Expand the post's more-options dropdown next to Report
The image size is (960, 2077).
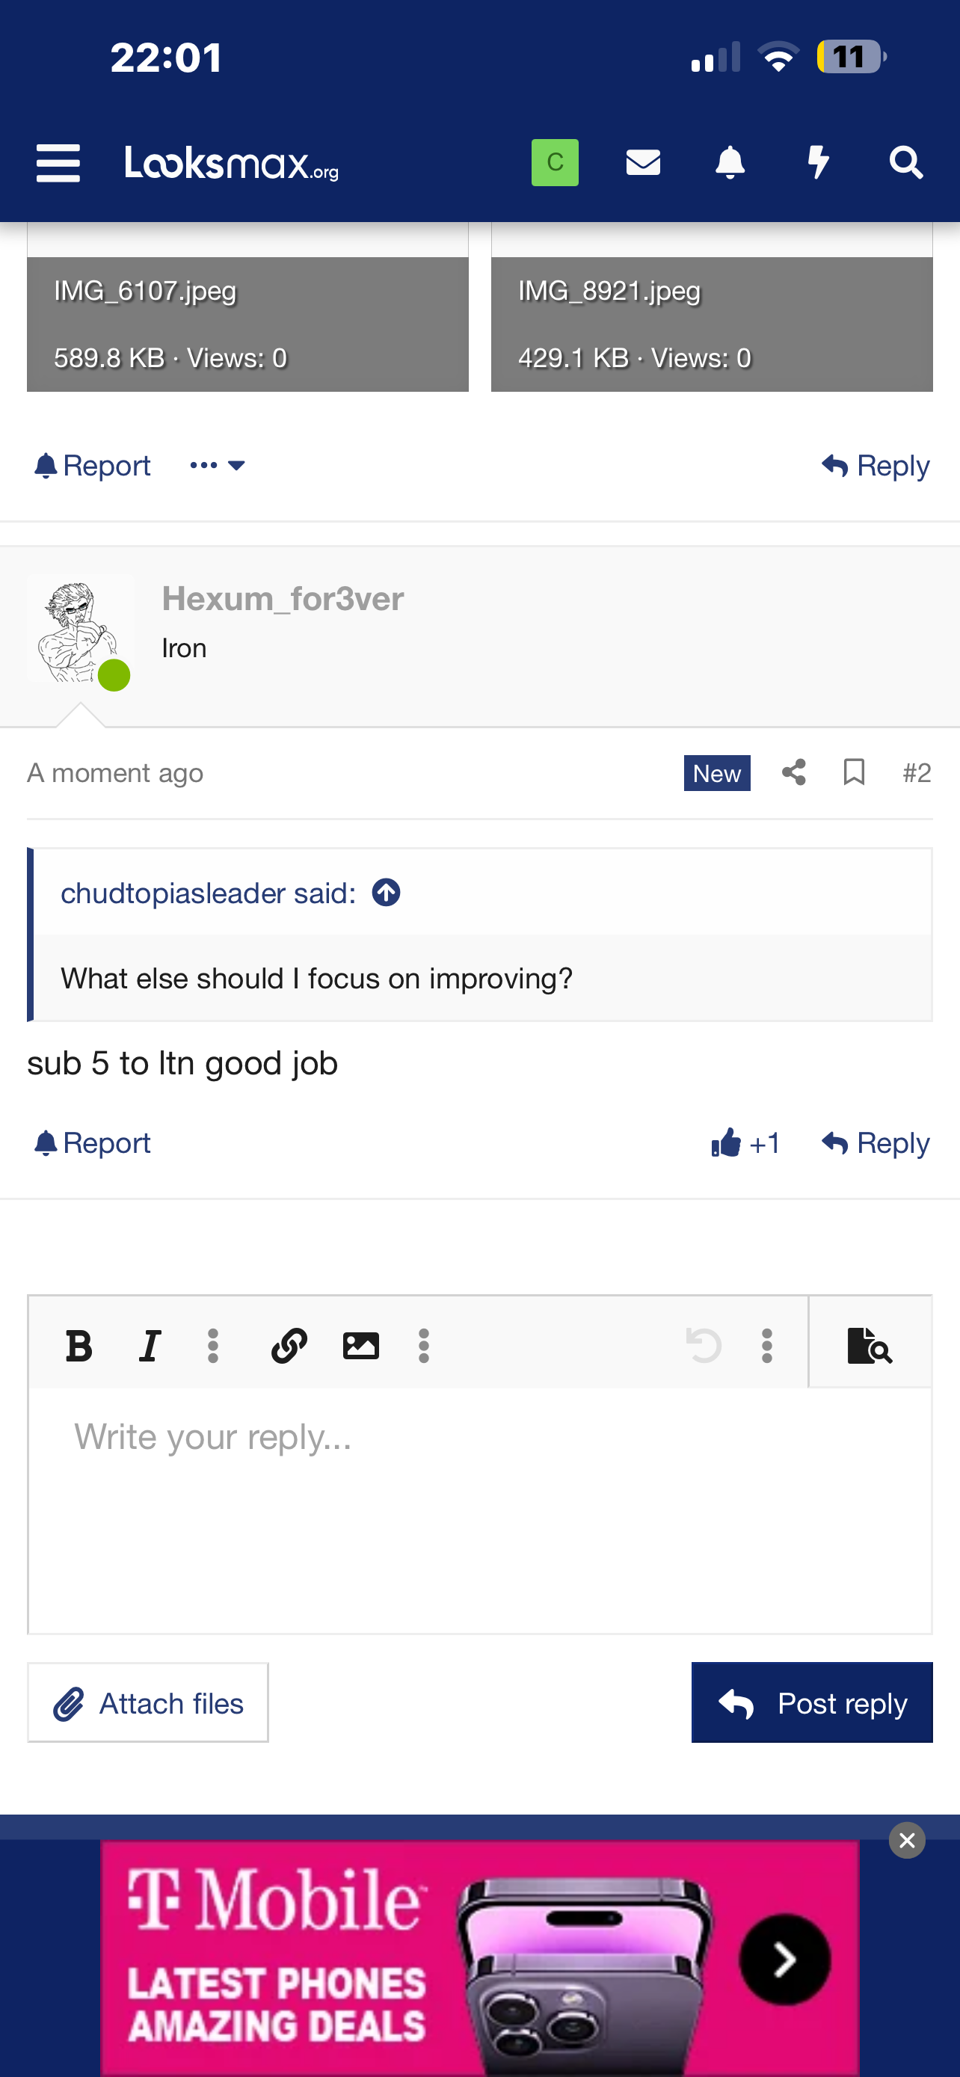click(x=217, y=465)
